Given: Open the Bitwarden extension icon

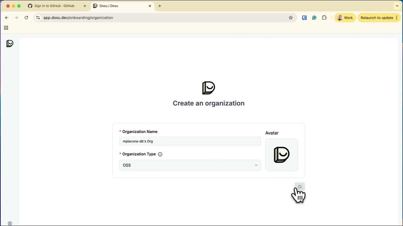Looking at the screenshot, I should click(x=304, y=18).
